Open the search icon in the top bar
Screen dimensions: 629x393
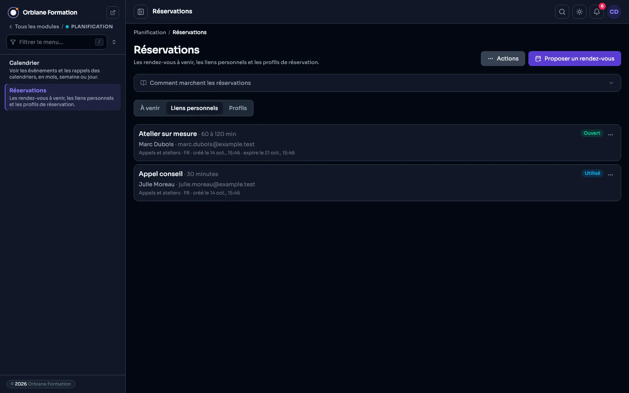tap(562, 12)
